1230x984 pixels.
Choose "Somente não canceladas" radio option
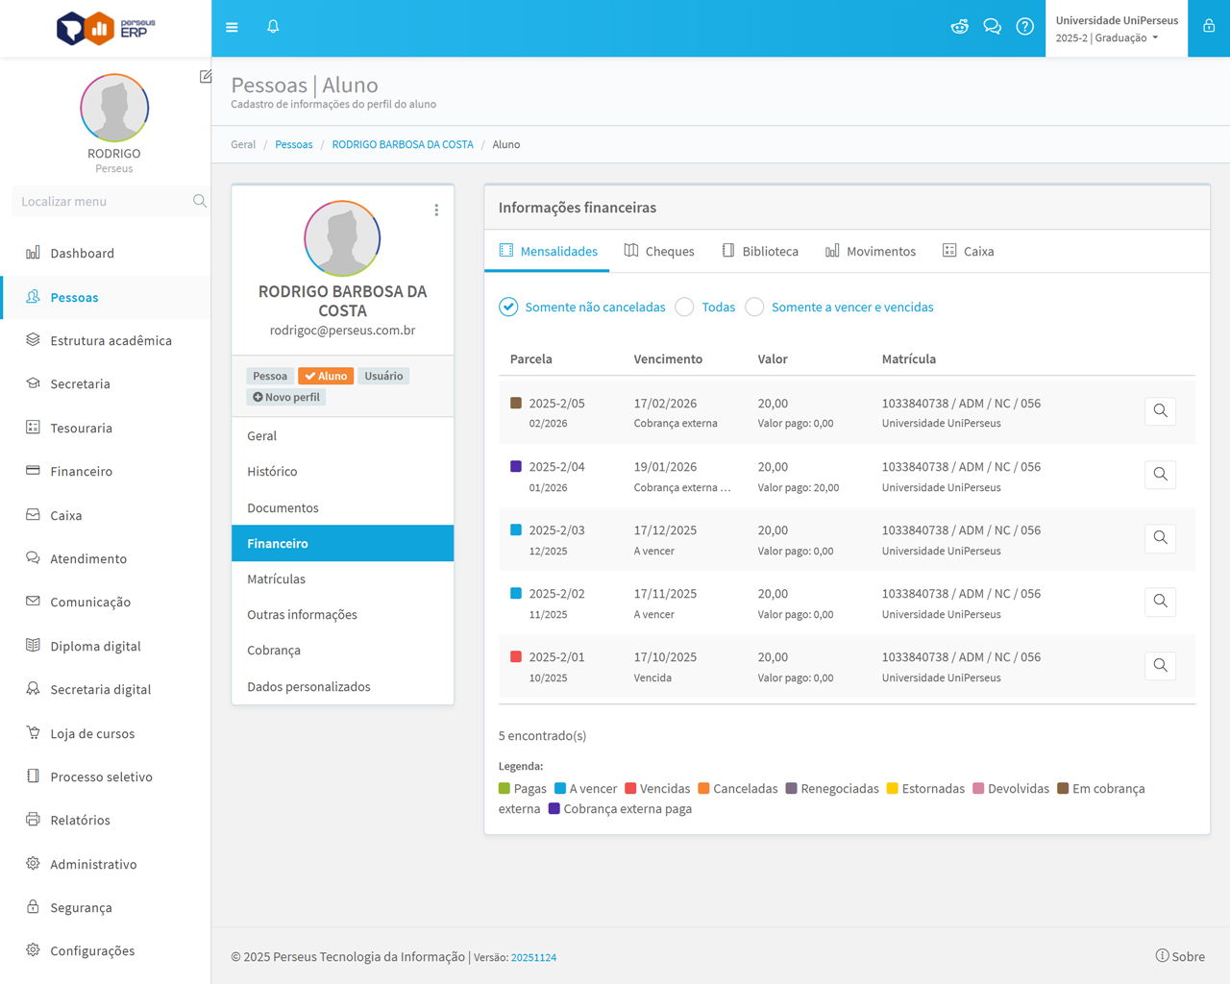tap(508, 307)
